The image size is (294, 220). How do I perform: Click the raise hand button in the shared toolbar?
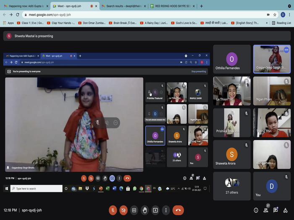pos(105,178)
